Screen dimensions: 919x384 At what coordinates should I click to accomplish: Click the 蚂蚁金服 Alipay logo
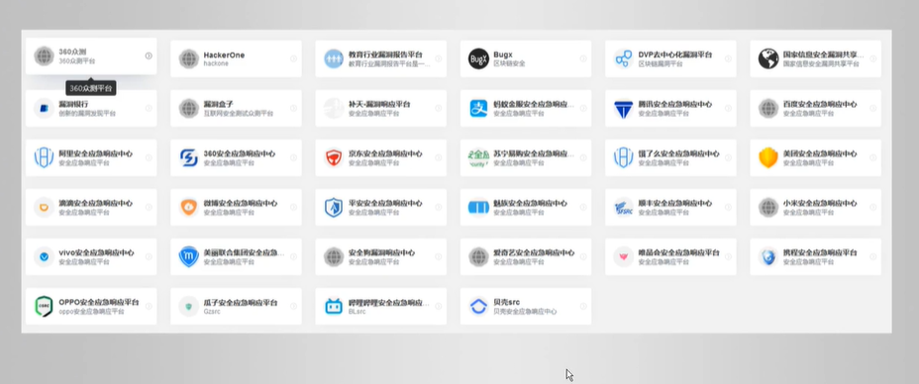[x=478, y=108]
